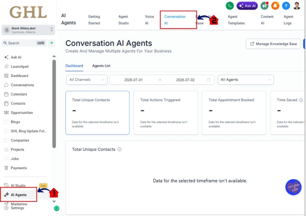Viewport: 306px width, 216px height.
Task: Click the Search field in the sidebar
Action: [24, 43]
